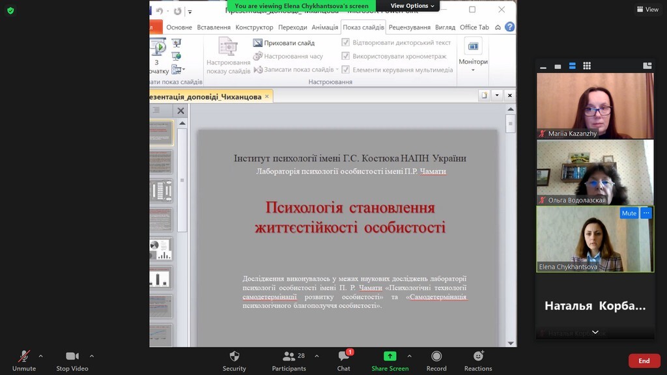Click Настроювання часу button
Viewport: 667px width, 375px height.
(x=288, y=56)
